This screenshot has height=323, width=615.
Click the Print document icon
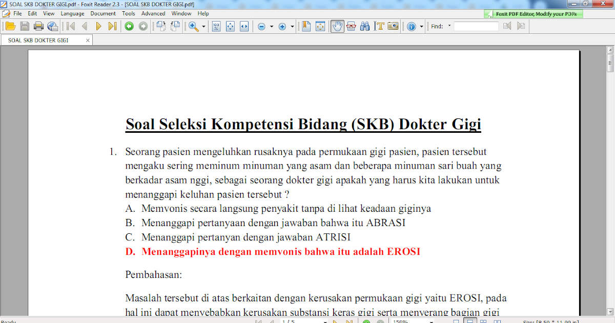[x=38, y=27]
